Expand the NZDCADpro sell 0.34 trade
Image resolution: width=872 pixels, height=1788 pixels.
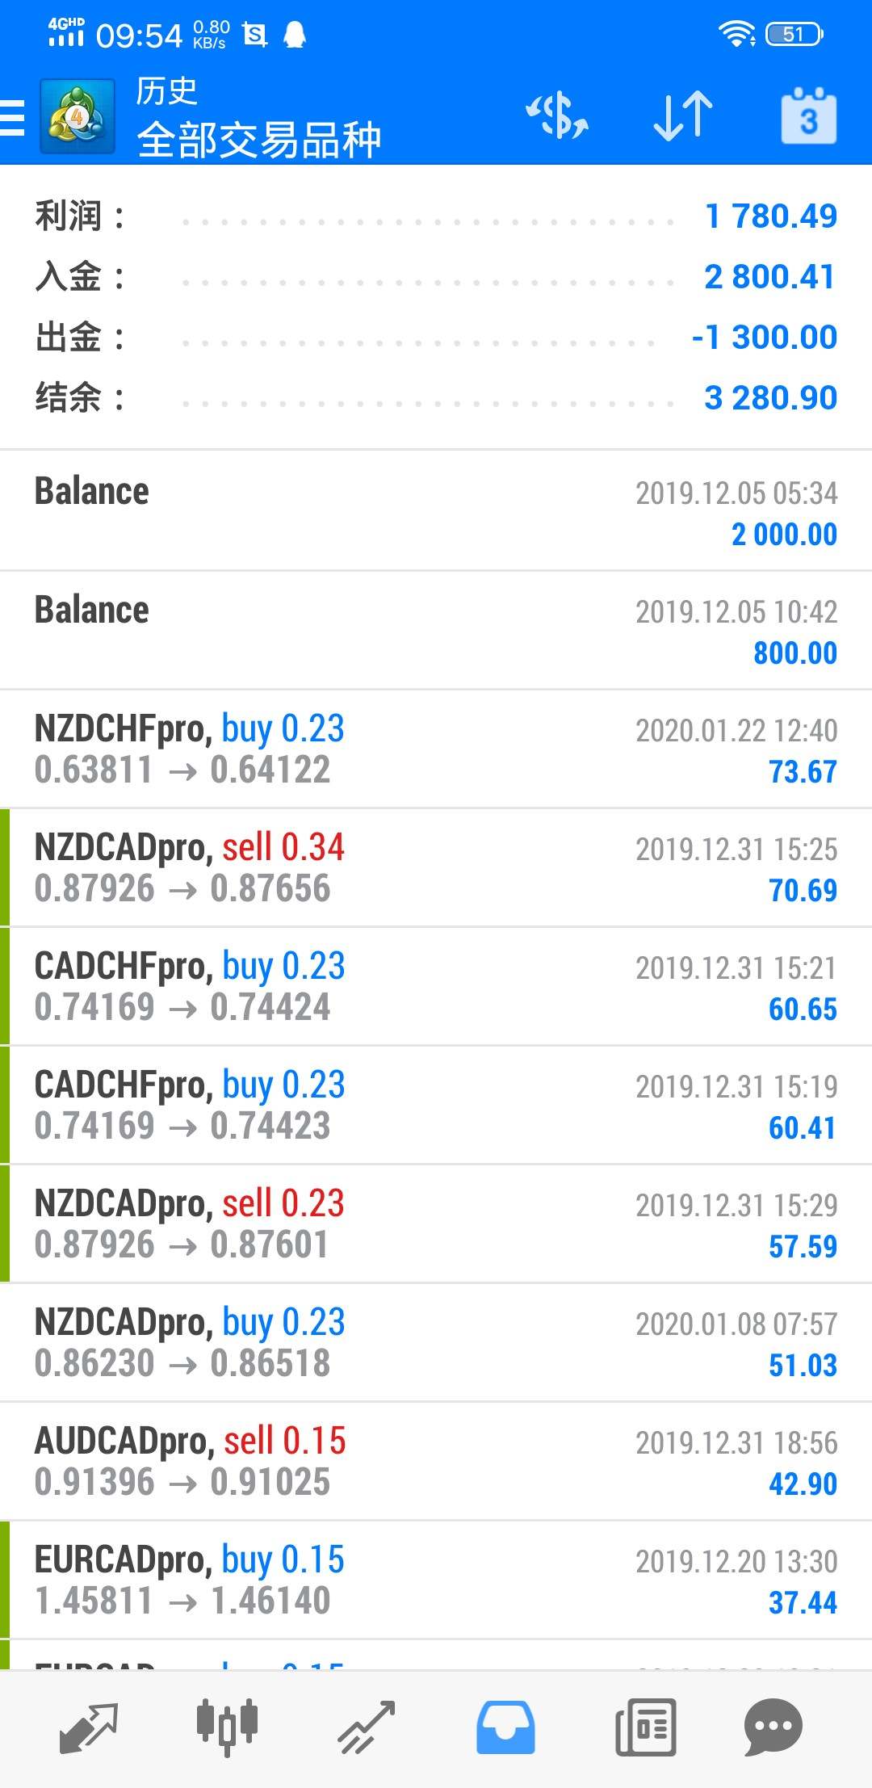tap(436, 867)
